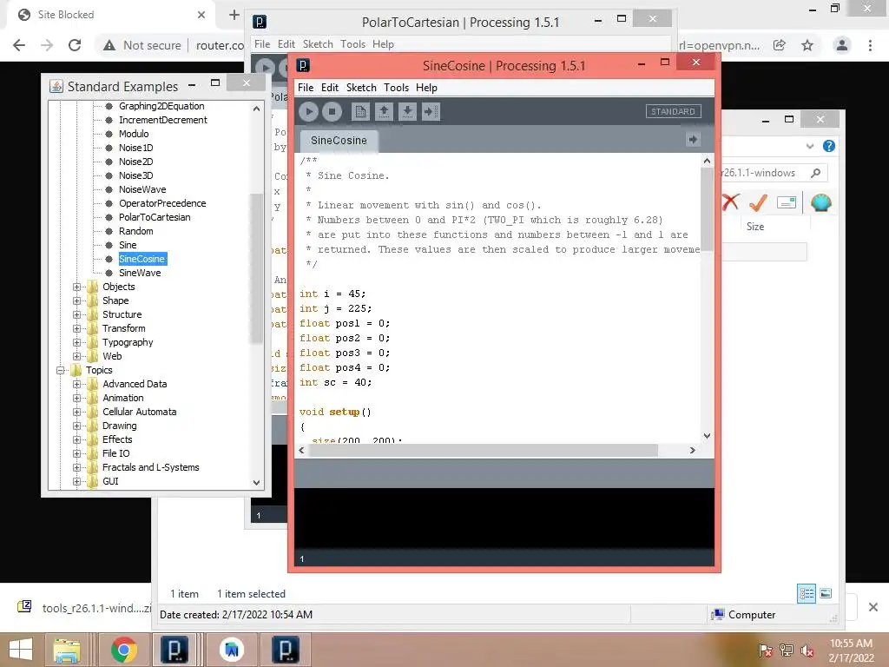This screenshot has height=667, width=889.
Task: Click code editor vertical scrollbar thumb
Action: point(707,208)
